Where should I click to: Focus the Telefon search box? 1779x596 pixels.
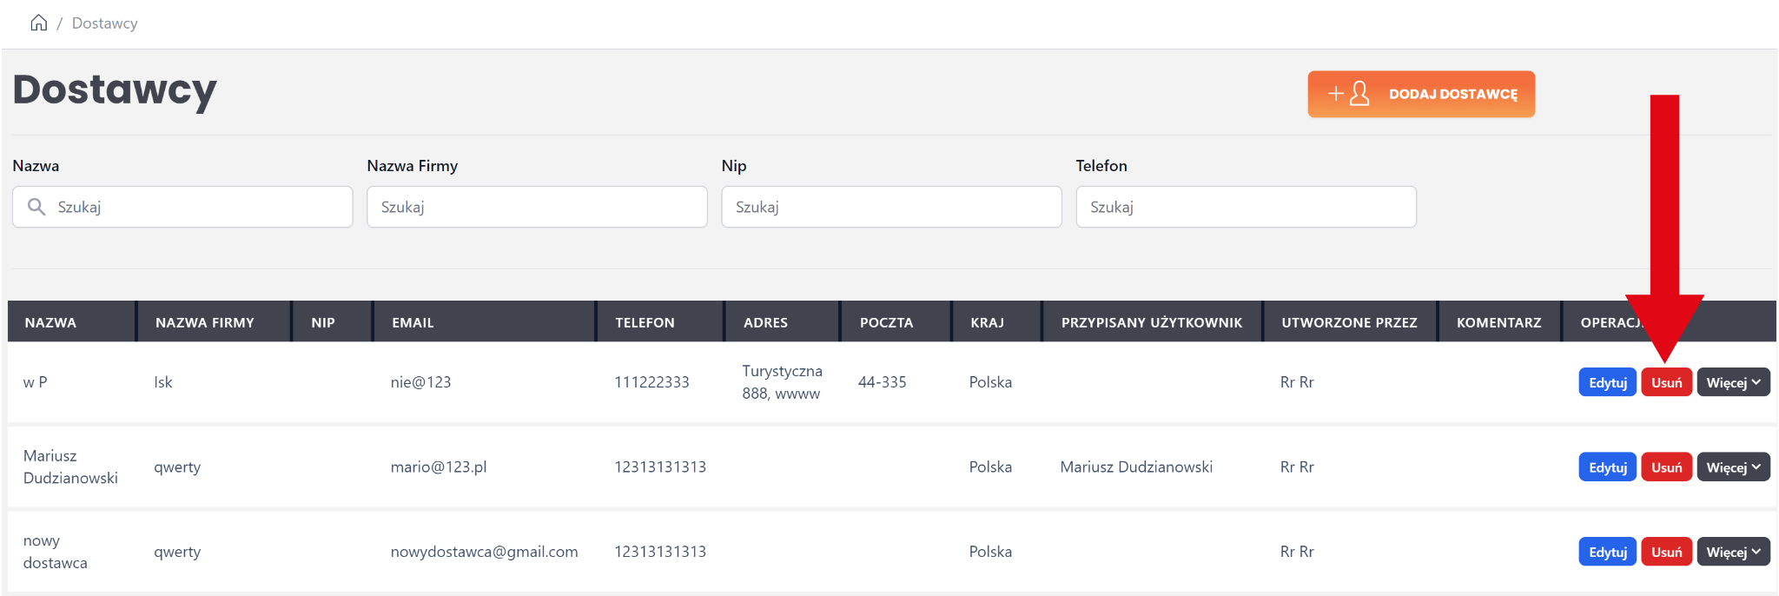1246,207
